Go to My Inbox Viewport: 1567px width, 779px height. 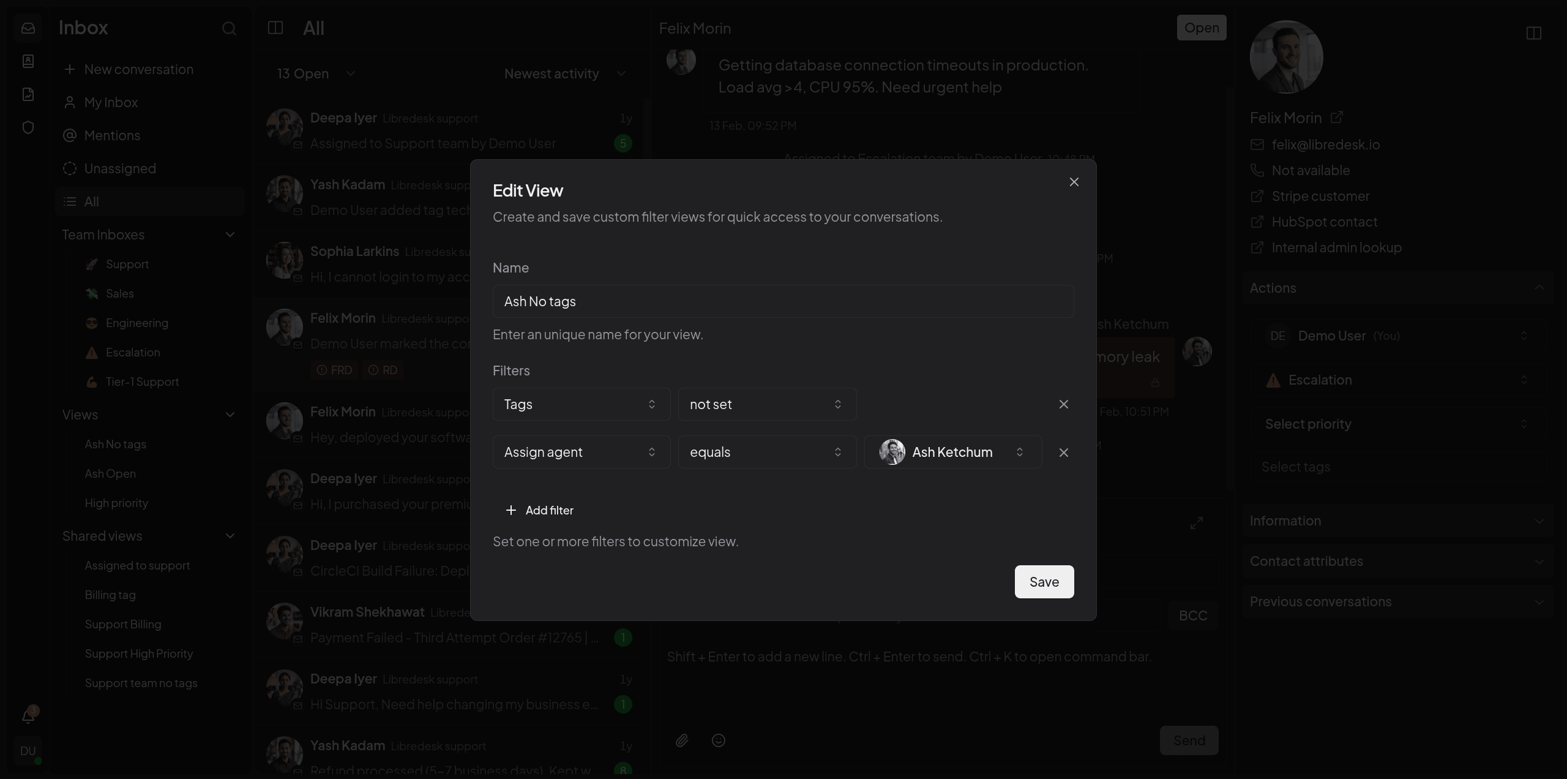click(x=111, y=102)
